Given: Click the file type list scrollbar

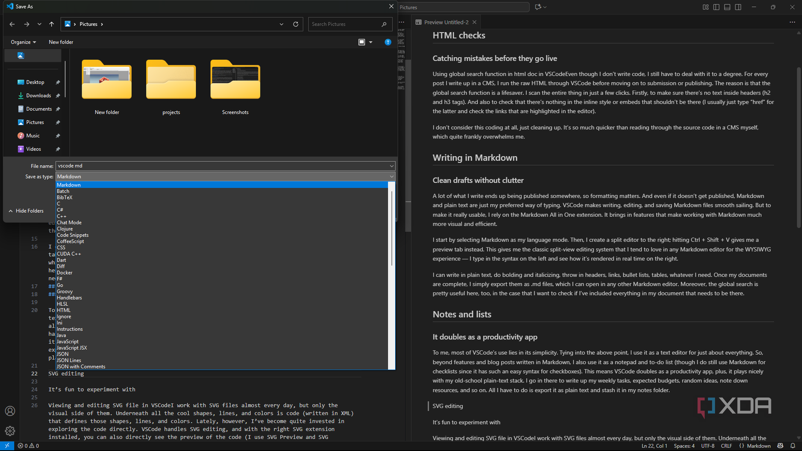Looking at the screenshot, I should (x=392, y=228).
